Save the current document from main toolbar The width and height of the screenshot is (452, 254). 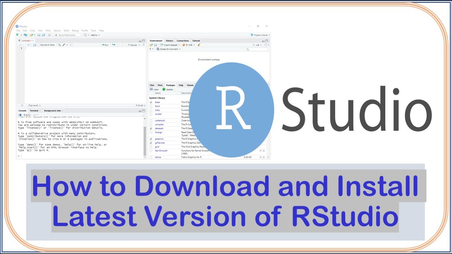[39, 35]
